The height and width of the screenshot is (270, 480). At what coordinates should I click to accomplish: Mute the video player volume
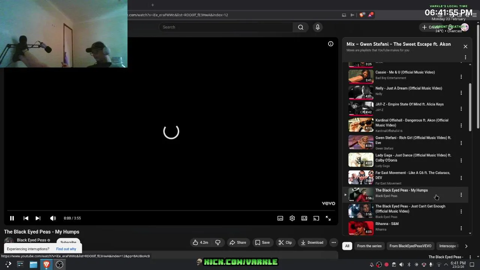(53, 218)
